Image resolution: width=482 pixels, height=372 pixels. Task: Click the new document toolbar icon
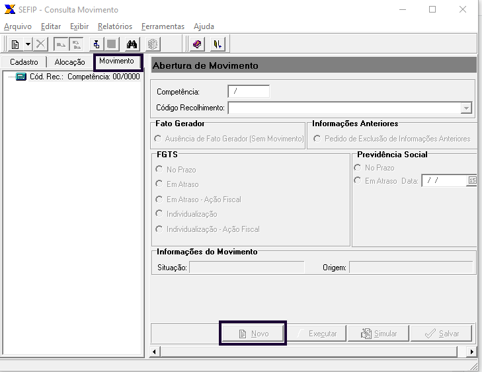(x=15, y=44)
